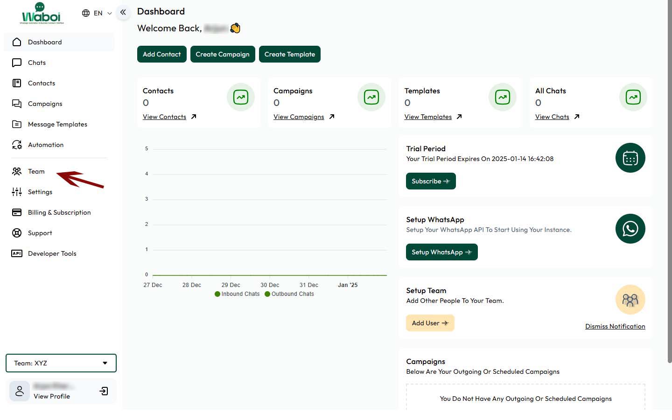Screen dimensions: 672x420
Task: Click the trend icon on All Chats card
Action: coord(633,97)
